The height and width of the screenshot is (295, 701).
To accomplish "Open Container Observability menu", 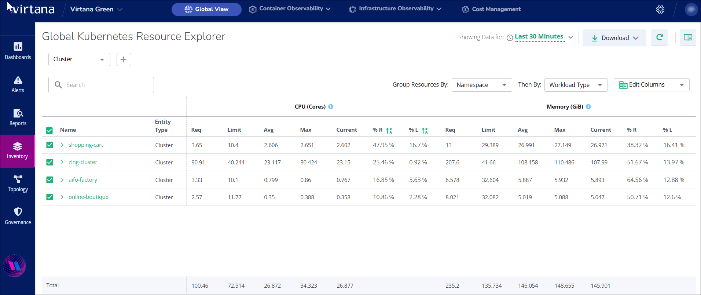I will click(290, 9).
